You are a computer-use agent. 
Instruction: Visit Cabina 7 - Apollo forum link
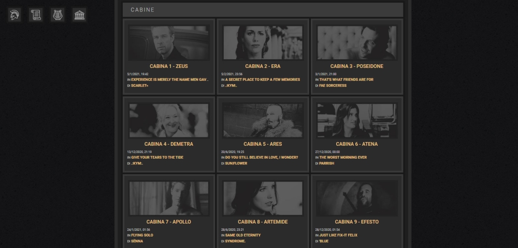coord(169,222)
